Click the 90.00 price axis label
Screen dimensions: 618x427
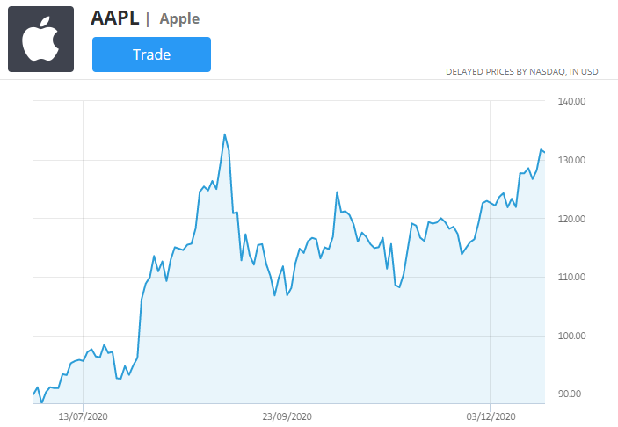571,394
